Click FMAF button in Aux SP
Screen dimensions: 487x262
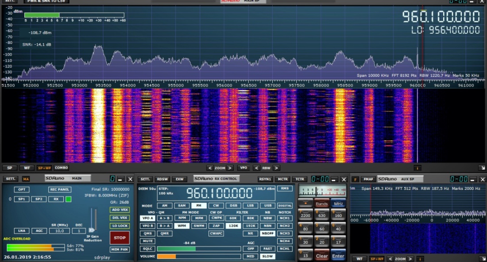pyautogui.click(x=368, y=179)
